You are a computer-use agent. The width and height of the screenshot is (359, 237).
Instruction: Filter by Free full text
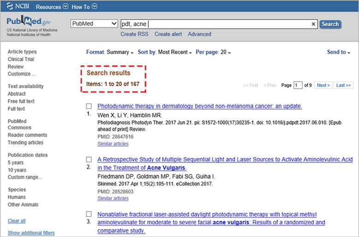pyautogui.click(x=21, y=101)
